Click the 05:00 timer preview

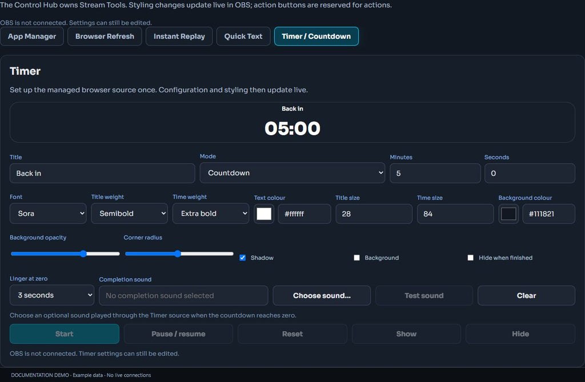[x=292, y=128]
